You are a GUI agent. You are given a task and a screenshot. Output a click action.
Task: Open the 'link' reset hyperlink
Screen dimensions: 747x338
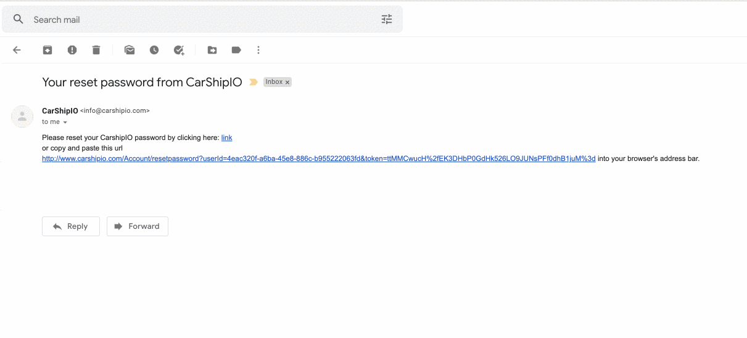[x=227, y=138]
